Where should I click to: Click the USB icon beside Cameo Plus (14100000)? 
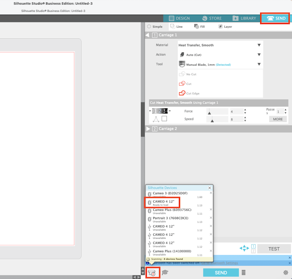(149, 253)
